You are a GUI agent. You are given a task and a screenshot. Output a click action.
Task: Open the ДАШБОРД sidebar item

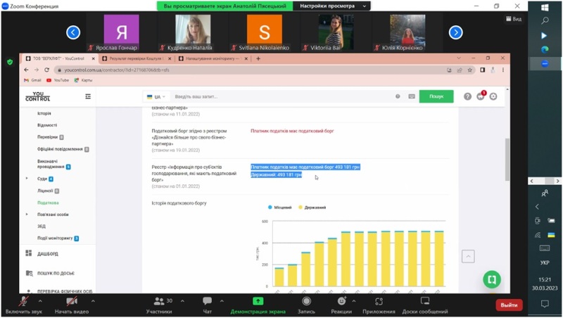pos(48,254)
